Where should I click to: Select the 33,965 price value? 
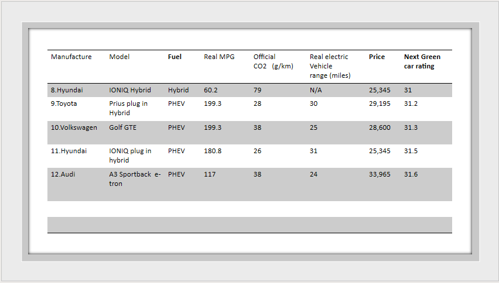click(x=380, y=174)
